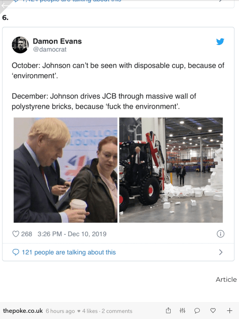The height and width of the screenshot is (319, 239).
Task: Open the tweet info circle icon
Action: pyautogui.click(x=220, y=234)
